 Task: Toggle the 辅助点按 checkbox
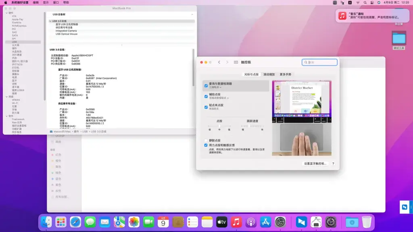[x=206, y=96]
